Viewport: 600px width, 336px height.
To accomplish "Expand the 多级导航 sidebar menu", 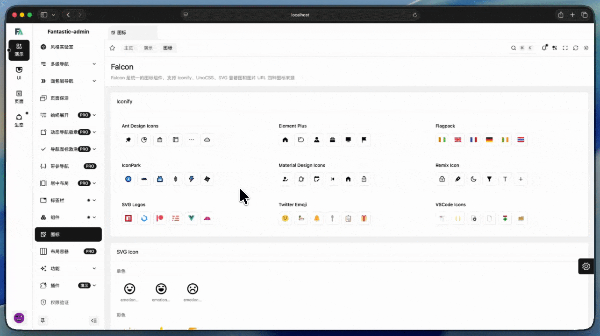I will (x=68, y=64).
